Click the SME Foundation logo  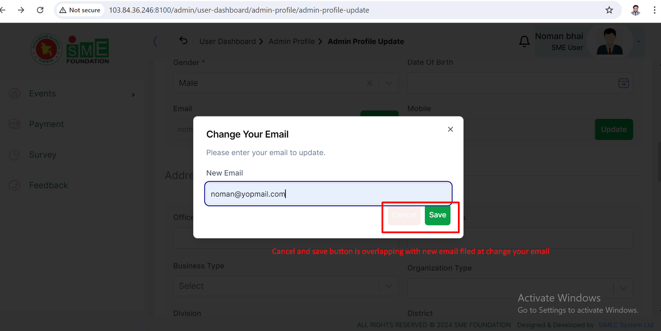[x=70, y=49]
